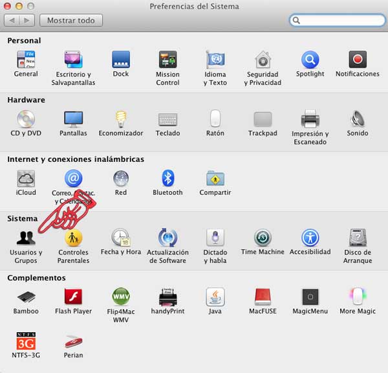Go forward with the right arrow button
Image resolution: width=388 pixels, height=373 pixels.
[x=27, y=20]
